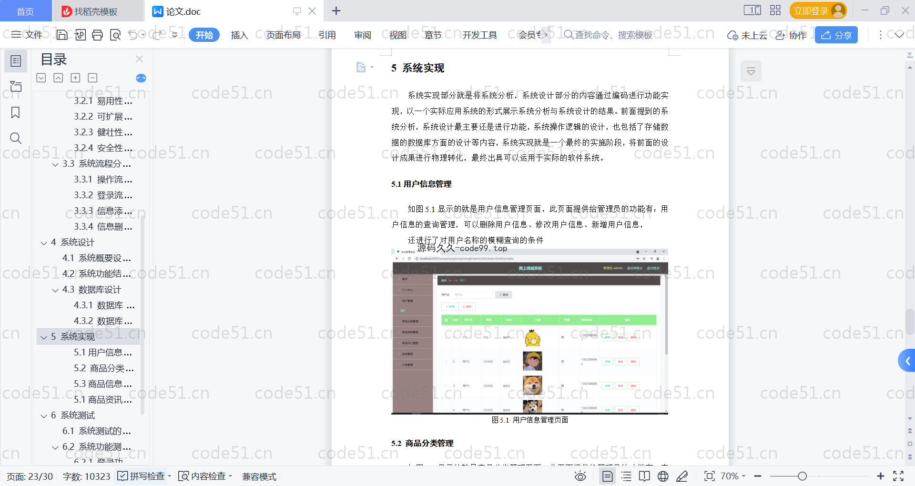This screenshot has height=486, width=915.
Task: Jump to 4.1 系统概要设 in outline
Action: (97, 258)
